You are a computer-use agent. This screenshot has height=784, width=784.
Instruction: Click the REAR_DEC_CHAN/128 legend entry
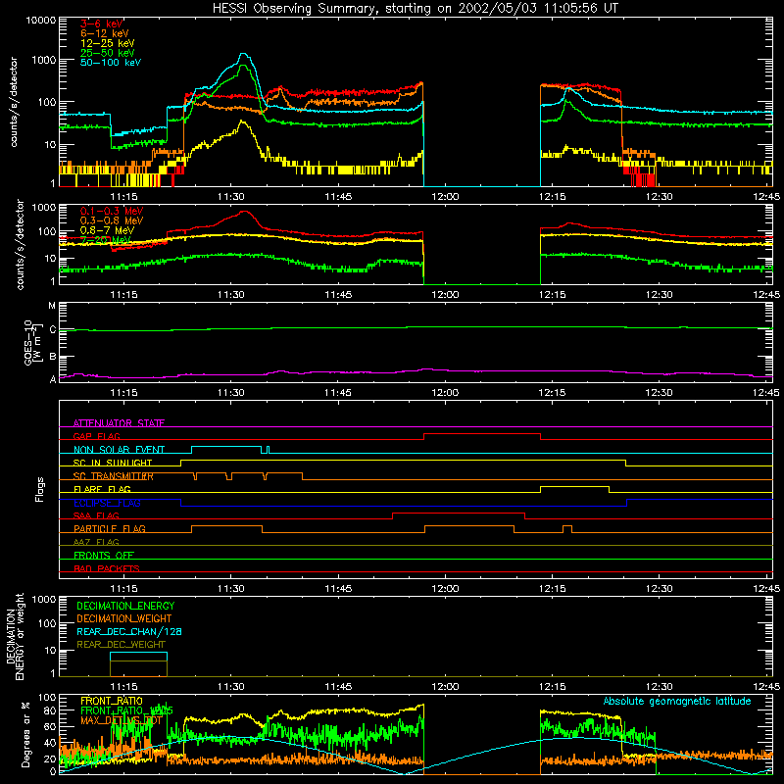[129, 631]
